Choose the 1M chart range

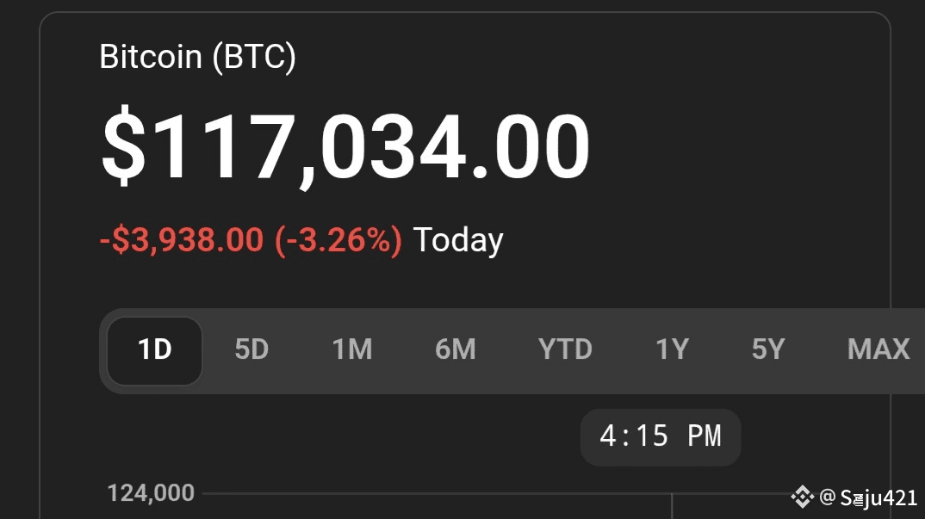pyautogui.click(x=352, y=350)
